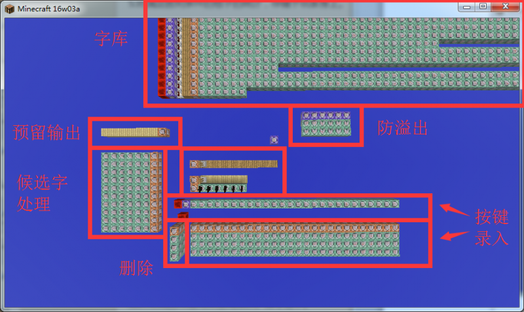Select the lone purple command block floating mid-screen

[x=274, y=140]
